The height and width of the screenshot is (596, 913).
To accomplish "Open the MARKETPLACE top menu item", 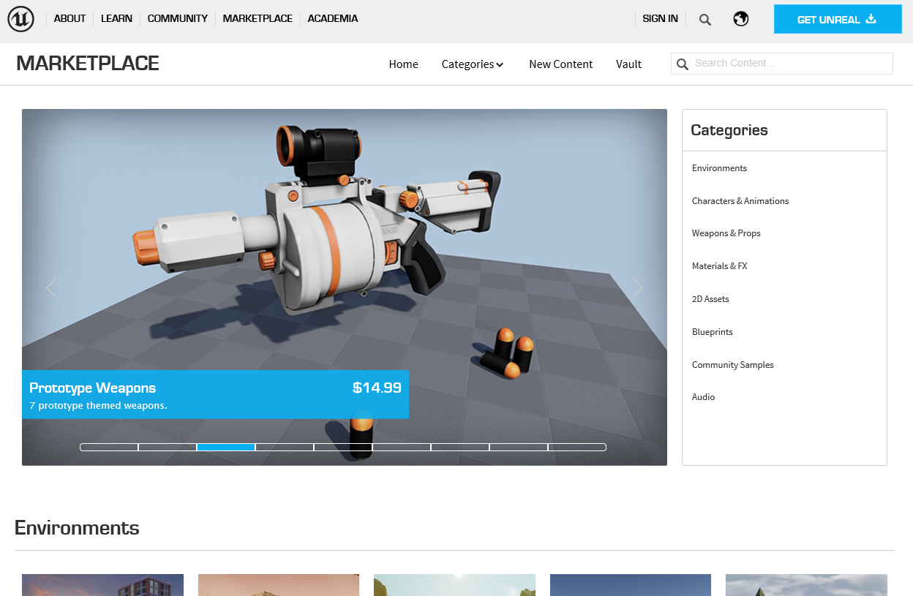I will 258,19.
